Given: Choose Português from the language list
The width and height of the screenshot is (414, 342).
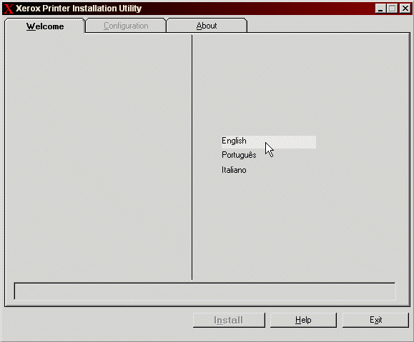Looking at the screenshot, I should [239, 155].
